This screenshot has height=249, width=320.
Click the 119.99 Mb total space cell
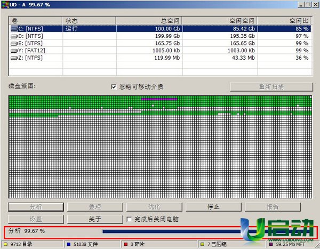(149, 58)
